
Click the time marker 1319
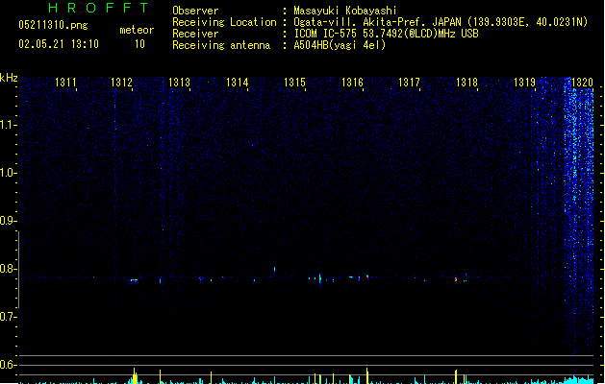525,83
